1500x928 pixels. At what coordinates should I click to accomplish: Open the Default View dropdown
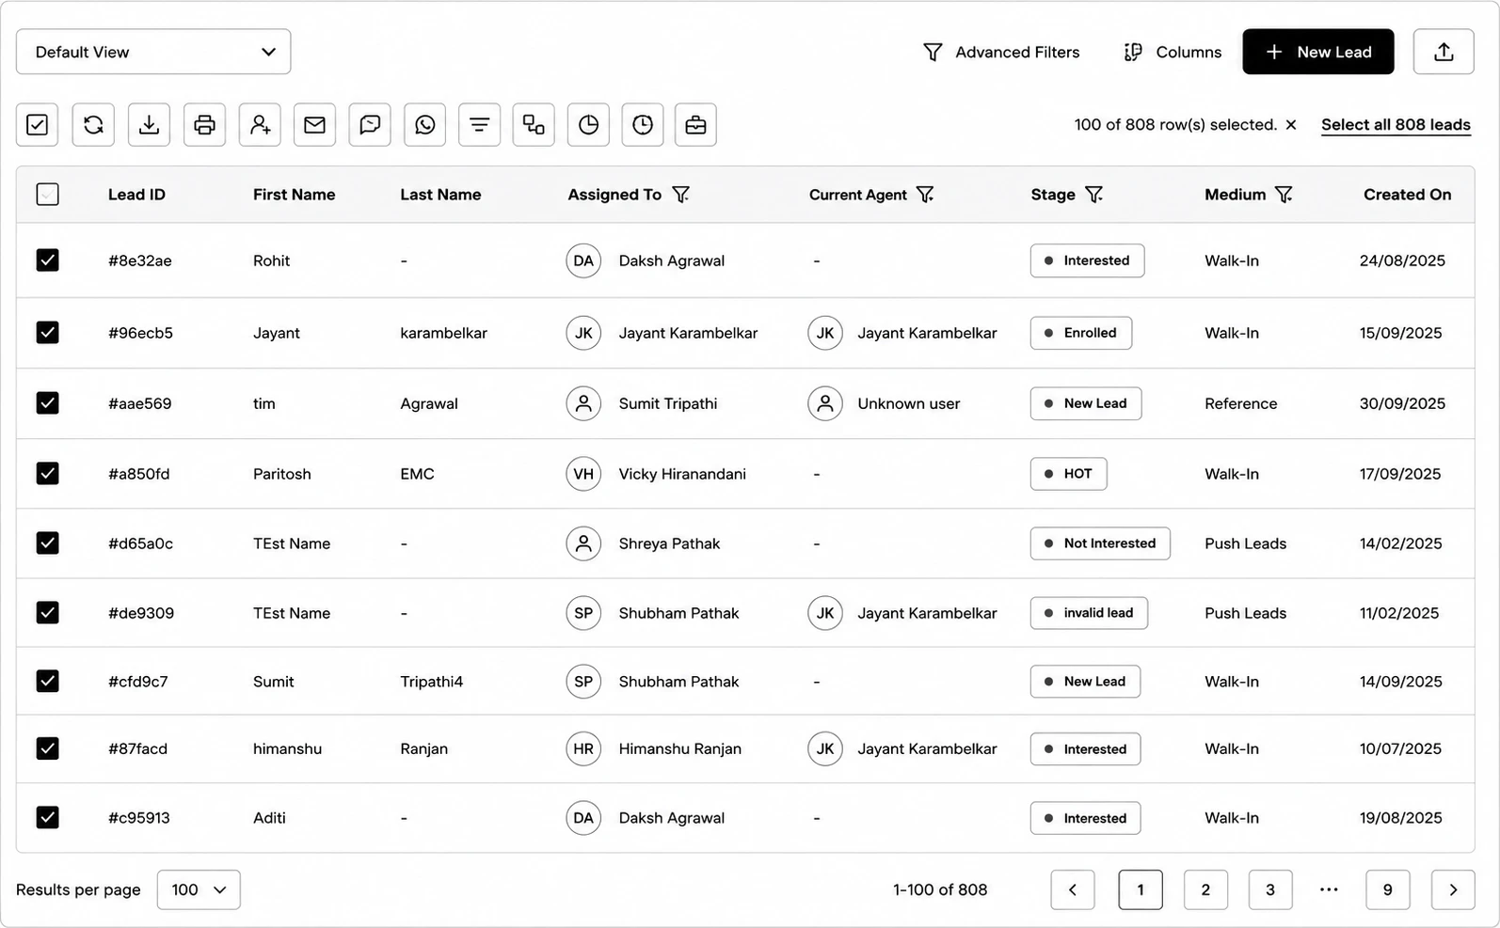point(153,52)
